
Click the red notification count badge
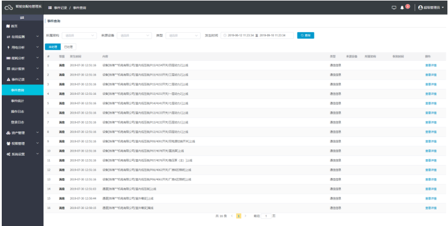[408, 6]
